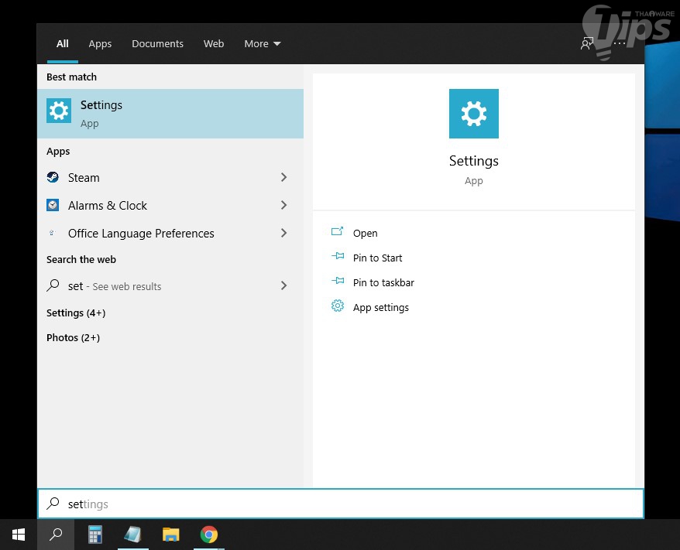The height and width of the screenshot is (550, 680).
Task: Switch to the Apps filter tab
Action: [x=100, y=44]
